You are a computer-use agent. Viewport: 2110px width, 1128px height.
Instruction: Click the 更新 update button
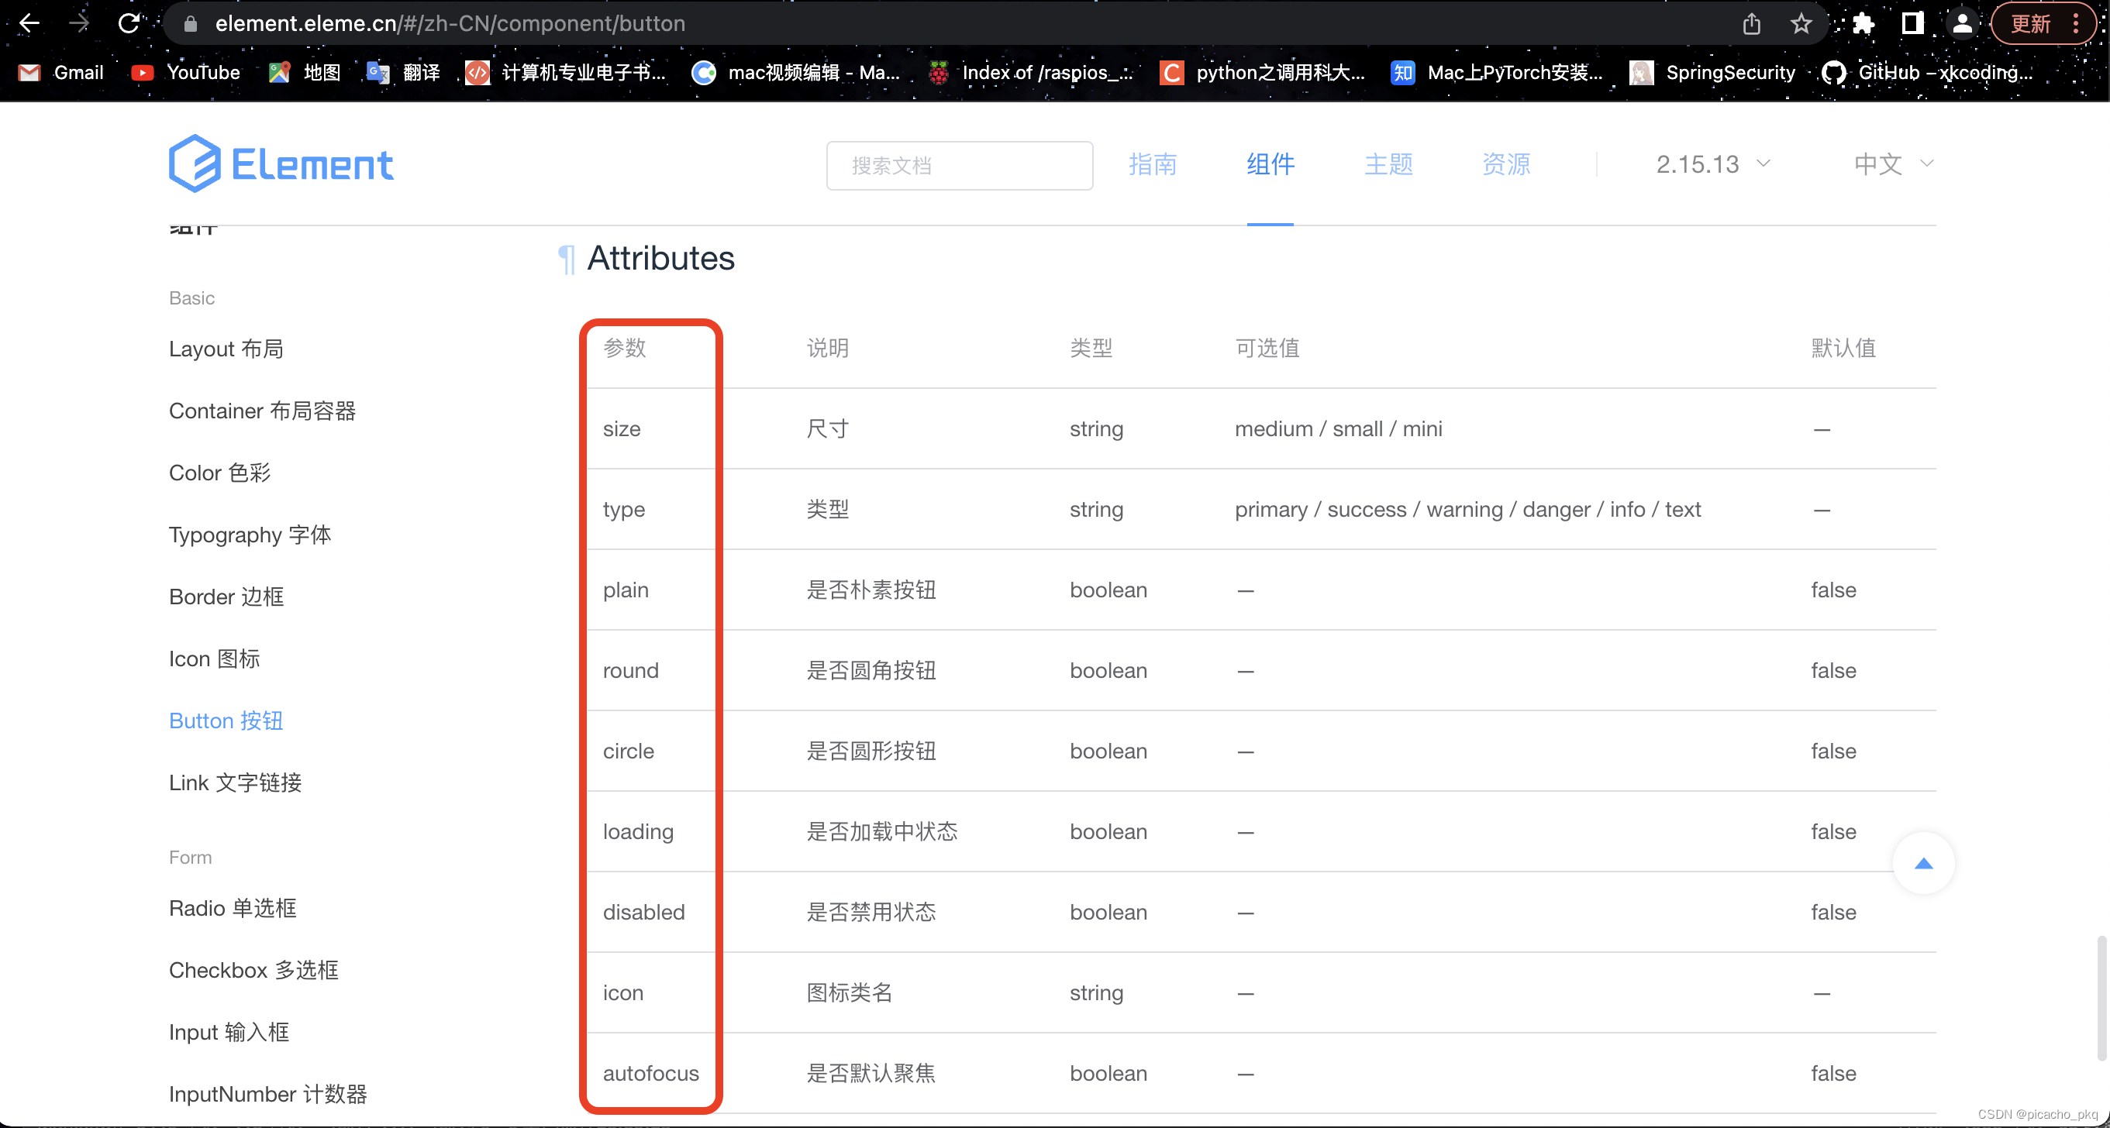(2032, 24)
